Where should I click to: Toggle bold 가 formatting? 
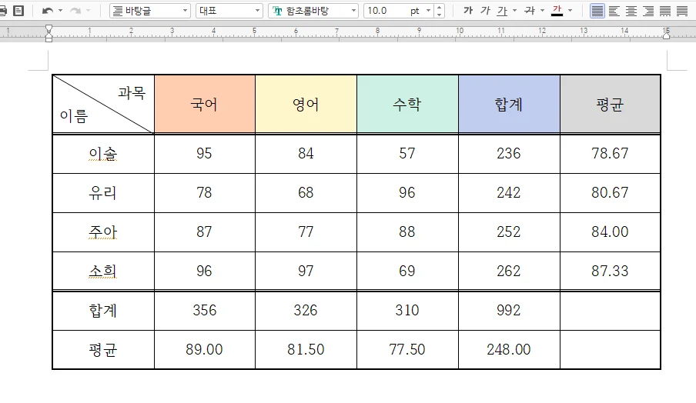[468, 11]
